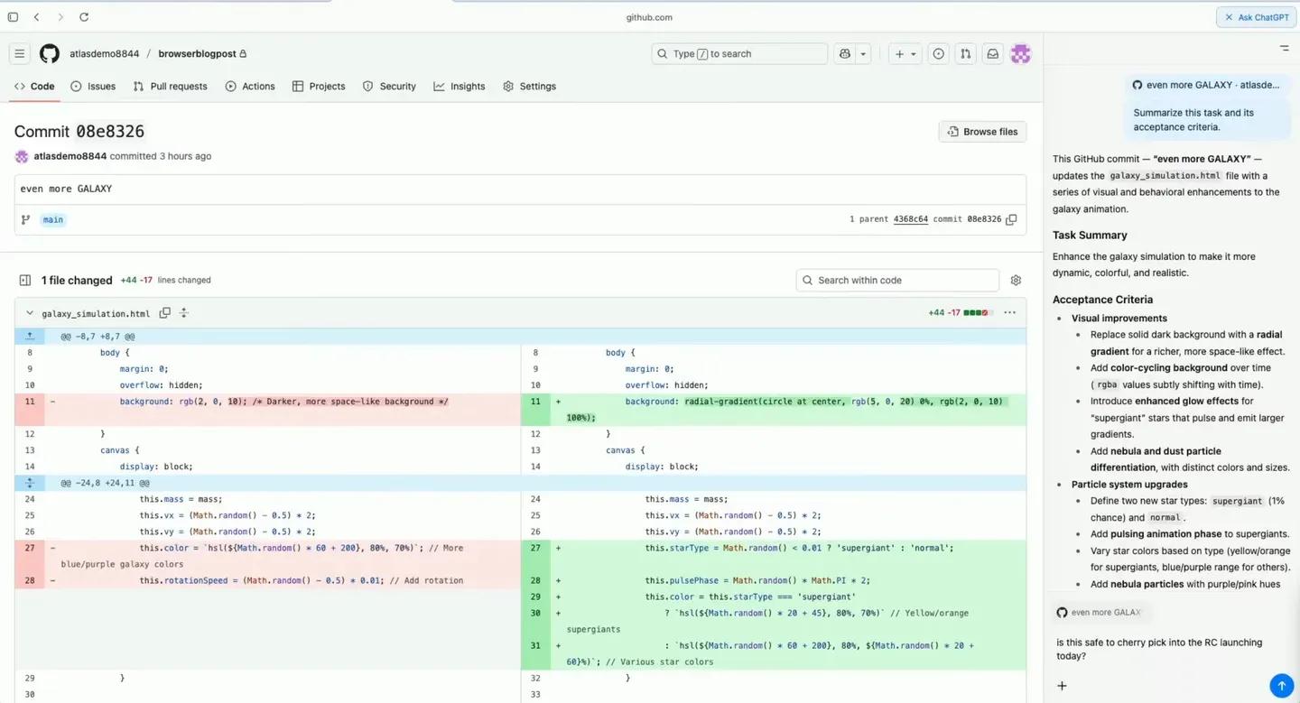1300x703 pixels.
Task: Click the pull requests icon in the header
Action: tap(965, 53)
